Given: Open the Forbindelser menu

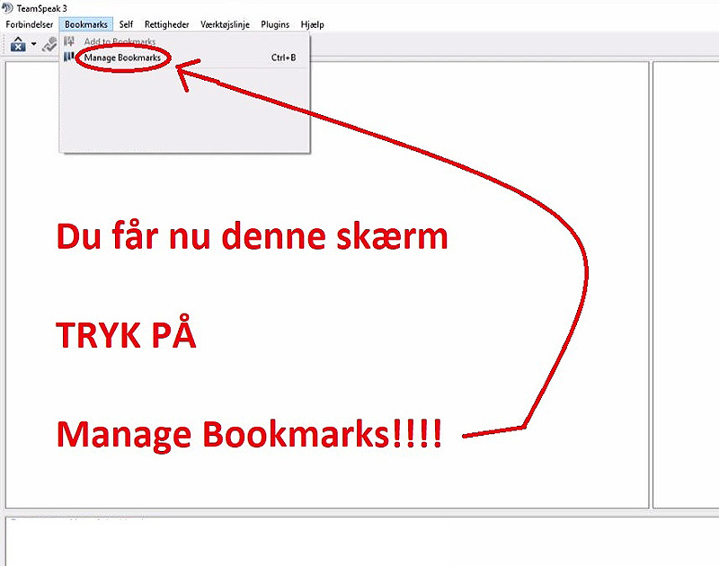Looking at the screenshot, I should [29, 24].
